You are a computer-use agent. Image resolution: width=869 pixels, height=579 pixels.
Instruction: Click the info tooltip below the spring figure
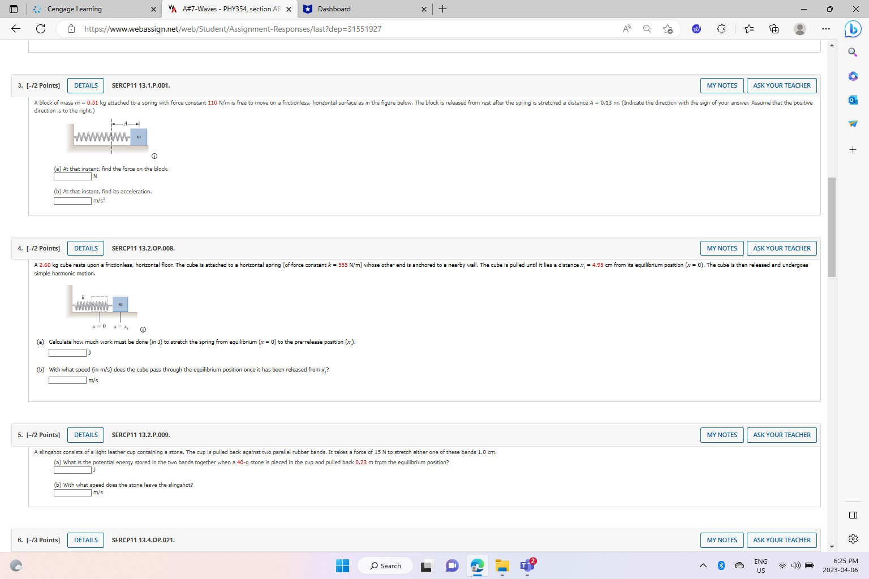[x=153, y=155]
